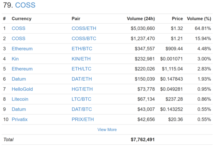Select the $0.001071 price cell
Viewport: 215px width, 147px height.
[x=172, y=59]
